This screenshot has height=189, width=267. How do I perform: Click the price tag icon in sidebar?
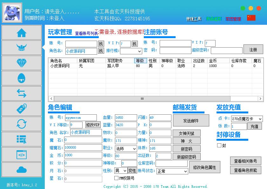click(x=22, y=109)
